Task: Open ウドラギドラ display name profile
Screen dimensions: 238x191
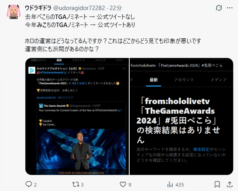Action: pyautogui.click(x=38, y=8)
